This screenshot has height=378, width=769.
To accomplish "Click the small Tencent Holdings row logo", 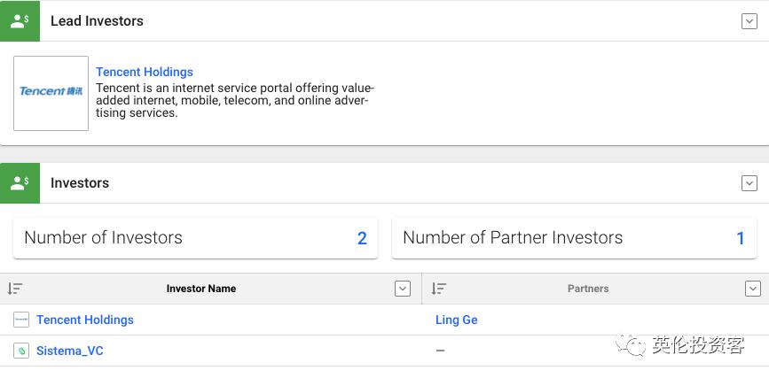I will pos(21,320).
